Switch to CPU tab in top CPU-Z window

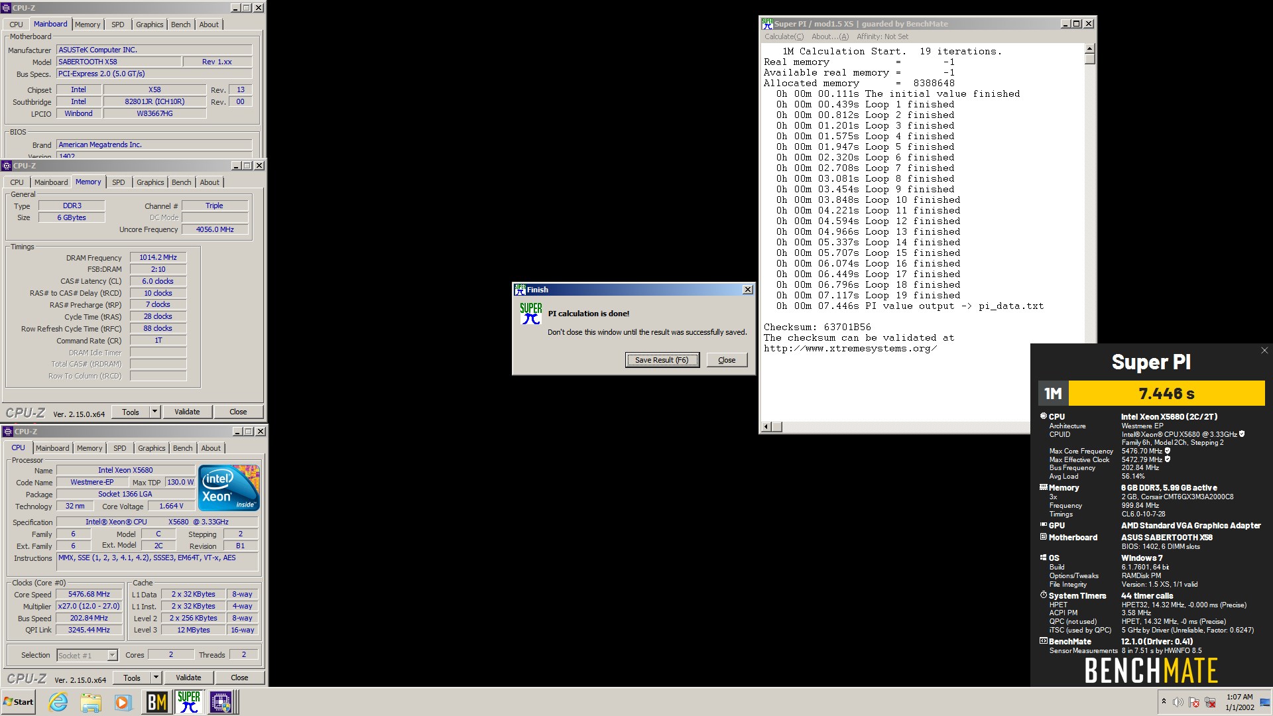click(16, 25)
